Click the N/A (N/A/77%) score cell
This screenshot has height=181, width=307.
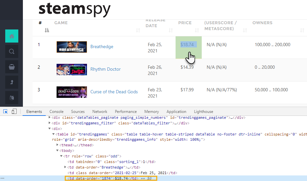pos(222,90)
